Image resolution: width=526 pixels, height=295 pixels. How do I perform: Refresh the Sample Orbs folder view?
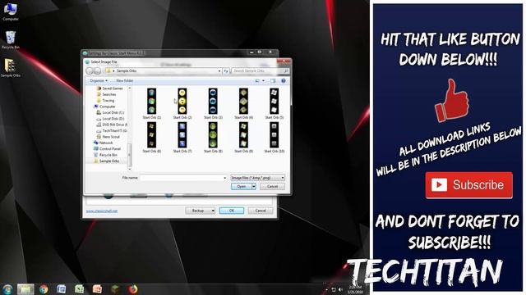click(226, 71)
